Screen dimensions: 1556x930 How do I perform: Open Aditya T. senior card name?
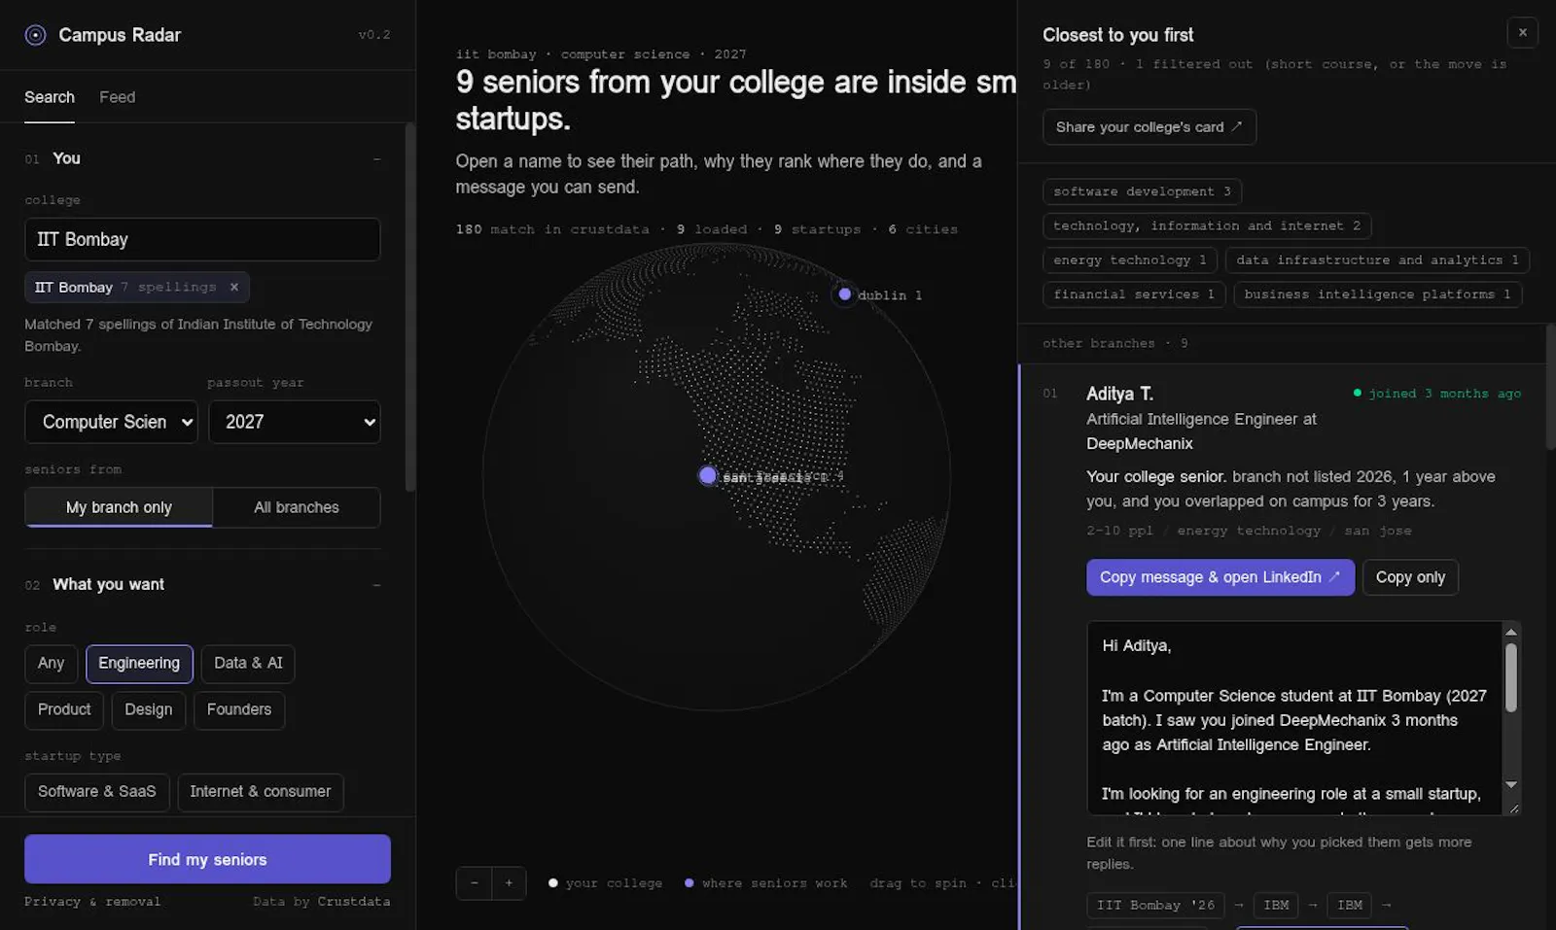coord(1119,394)
